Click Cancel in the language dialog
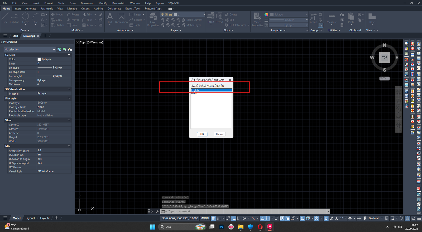Viewport: 422px width, 232px height. coord(219,134)
